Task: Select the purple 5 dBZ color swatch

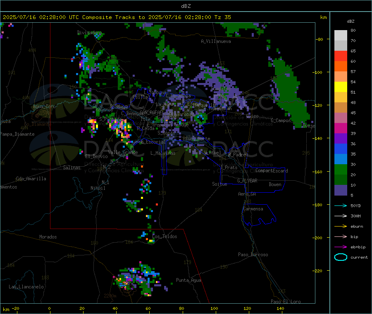Action: pos(341,190)
